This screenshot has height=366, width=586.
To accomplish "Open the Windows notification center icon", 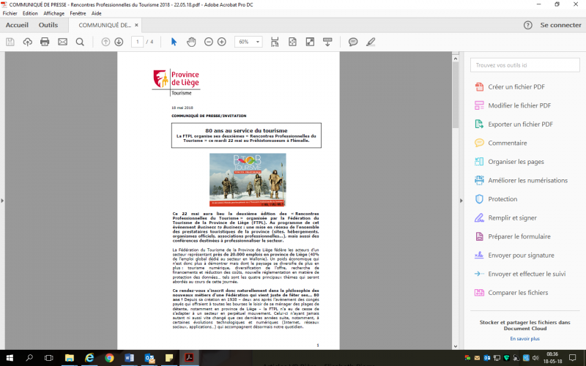I will pos(572,358).
